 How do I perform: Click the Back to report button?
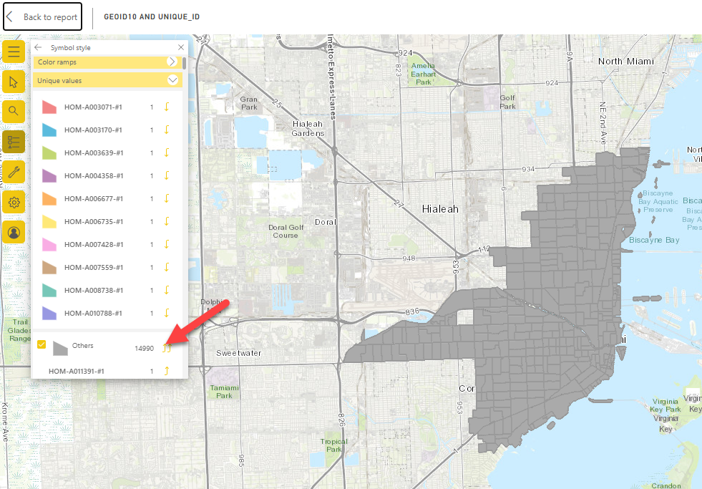click(x=42, y=16)
